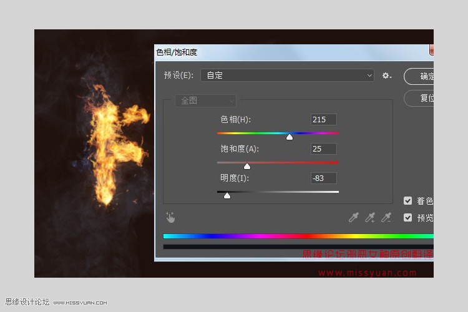Screen dimensions: 468x312
Task: Toggle the 着色 colorize checkbox
Action: tap(407, 201)
